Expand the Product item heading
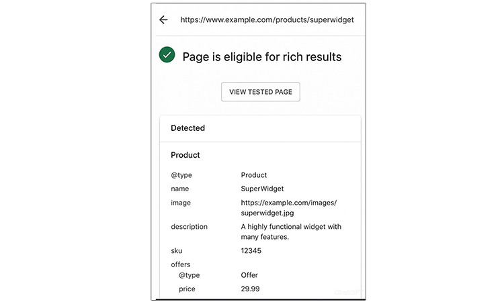504x302 pixels. tap(185, 155)
